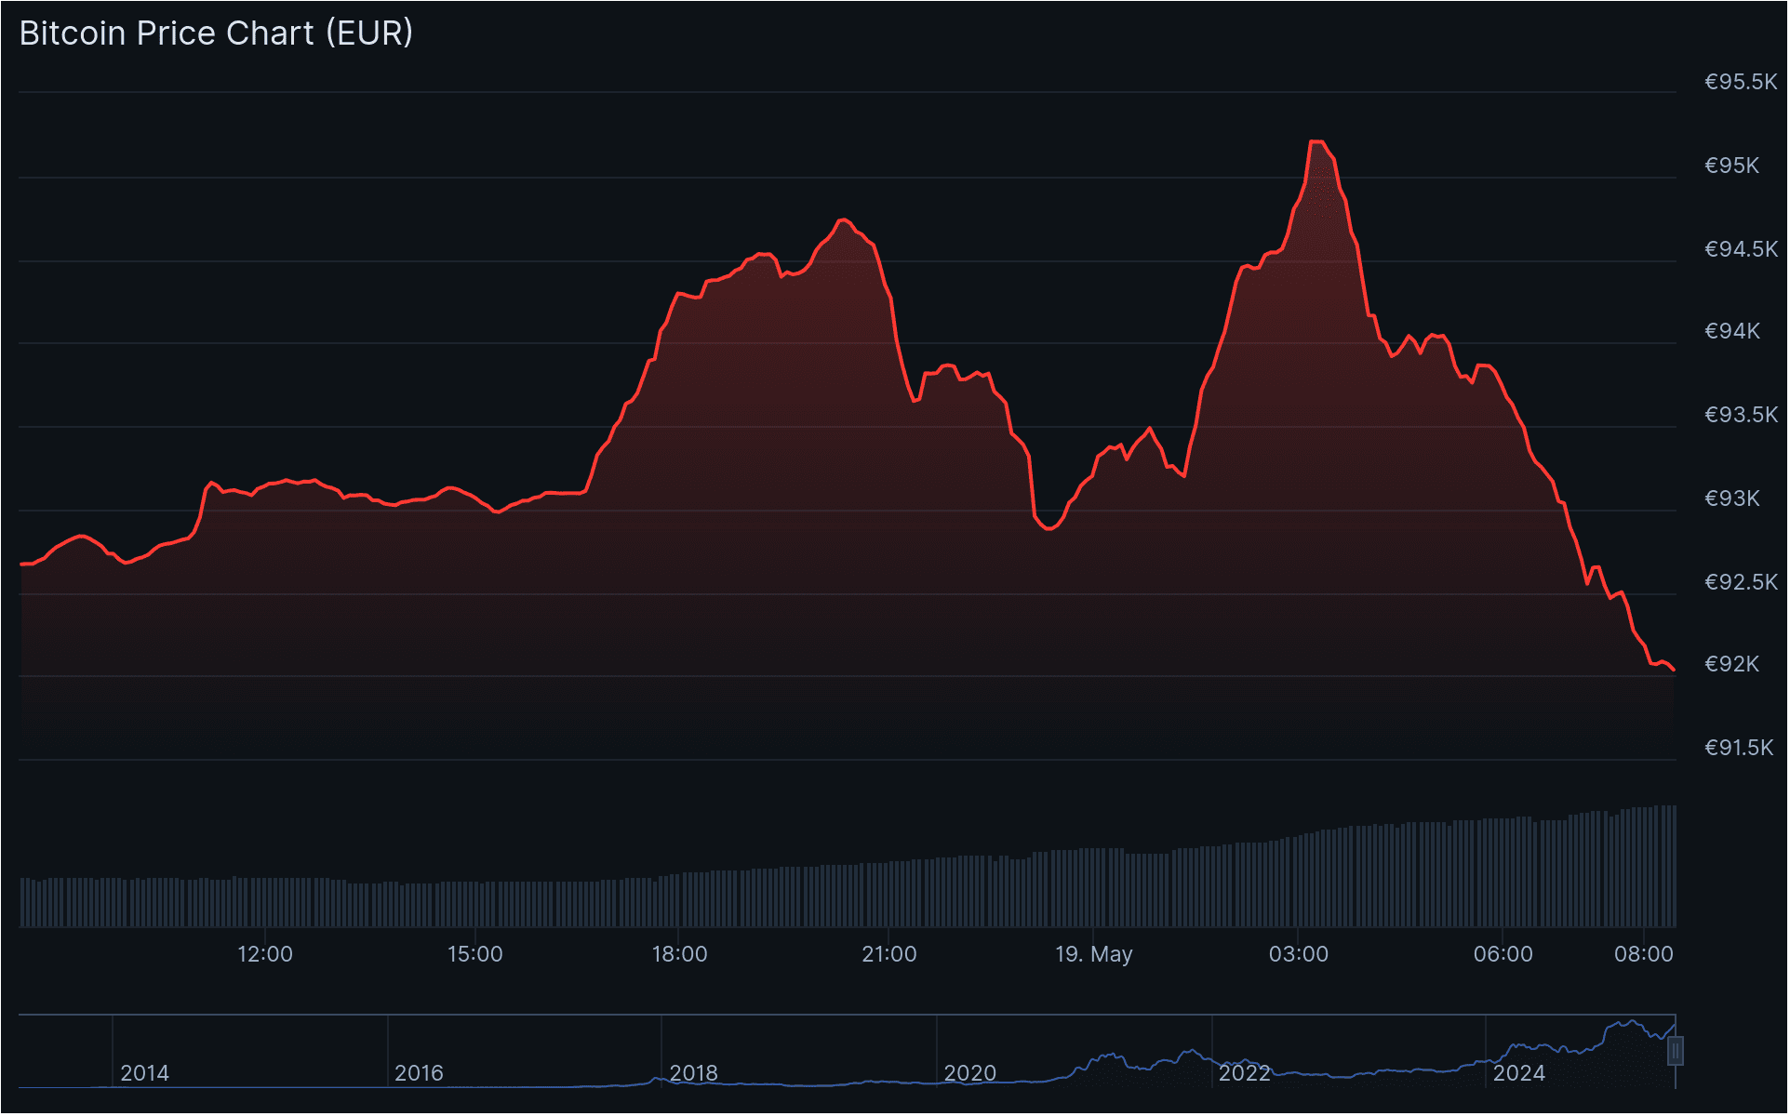The height and width of the screenshot is (1116, 1790).
Task: Click 2016 in the navigator timeline
Action: pyautogui.click(x=420, y=1074)
